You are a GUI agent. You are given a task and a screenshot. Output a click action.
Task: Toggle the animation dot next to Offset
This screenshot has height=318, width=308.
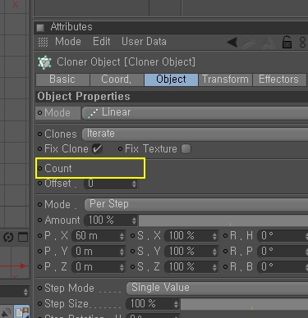tap(40, 184)
